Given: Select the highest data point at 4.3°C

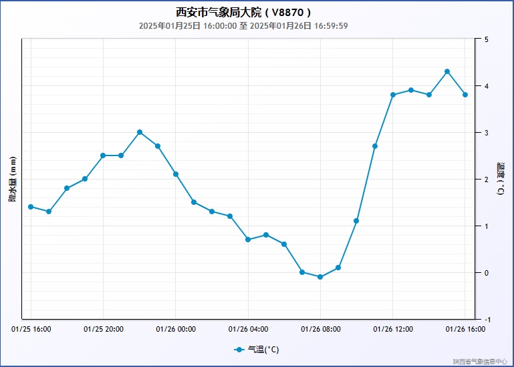Looking at the screenshot, I should (x=447, y=71).
